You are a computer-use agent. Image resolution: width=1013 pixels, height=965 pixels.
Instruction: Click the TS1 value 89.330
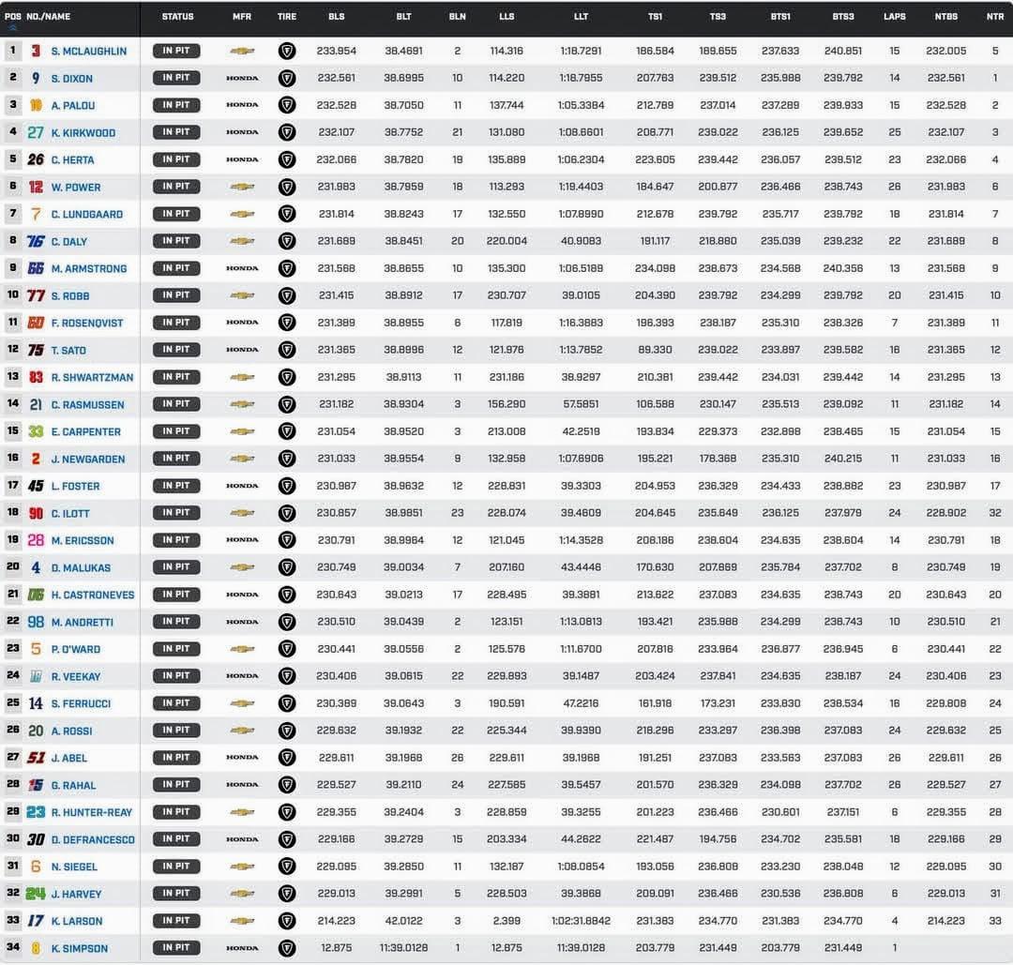(655, 350)
